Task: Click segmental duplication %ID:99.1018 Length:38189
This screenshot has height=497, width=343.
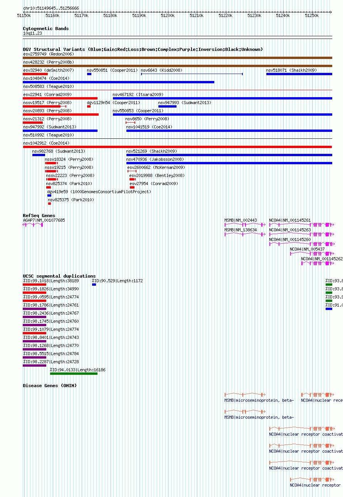Action: pyautogui.click(x=35, y=284)
